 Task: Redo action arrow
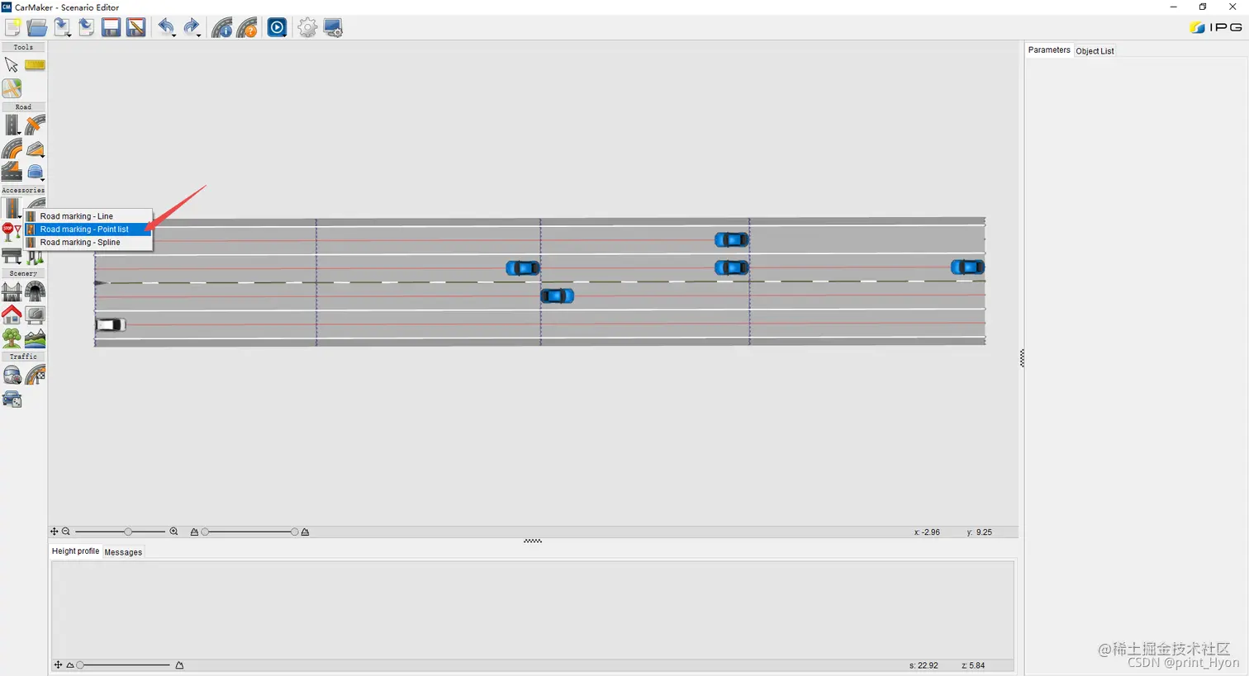pos(192,27)
